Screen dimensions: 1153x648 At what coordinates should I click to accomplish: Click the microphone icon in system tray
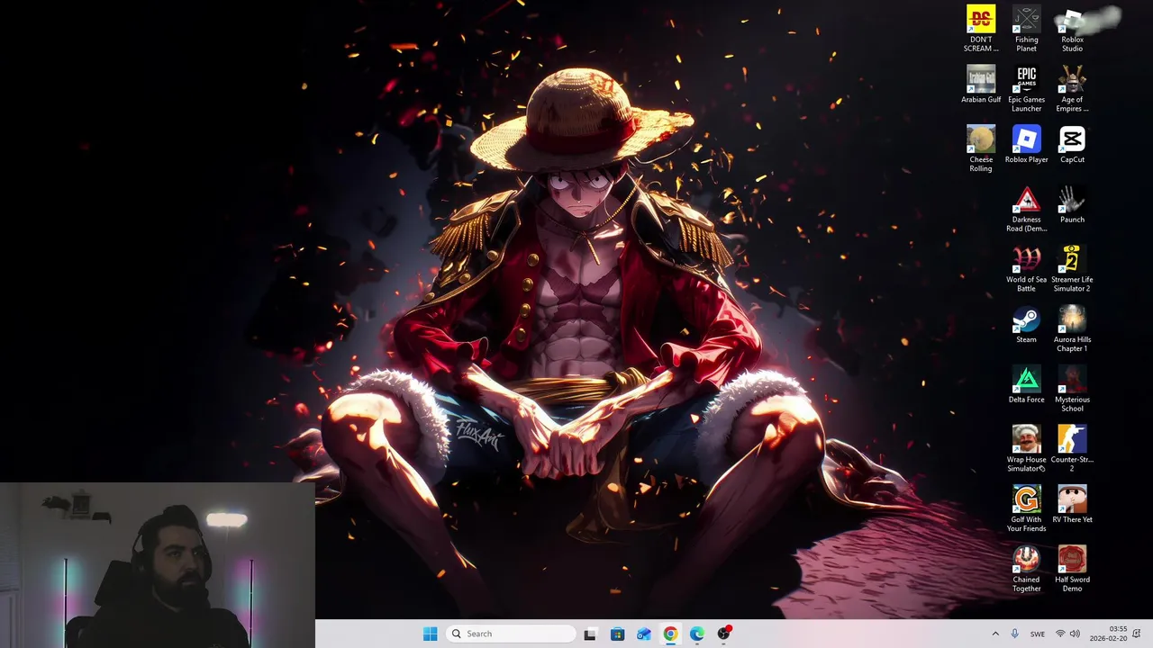coord(1014,634)
